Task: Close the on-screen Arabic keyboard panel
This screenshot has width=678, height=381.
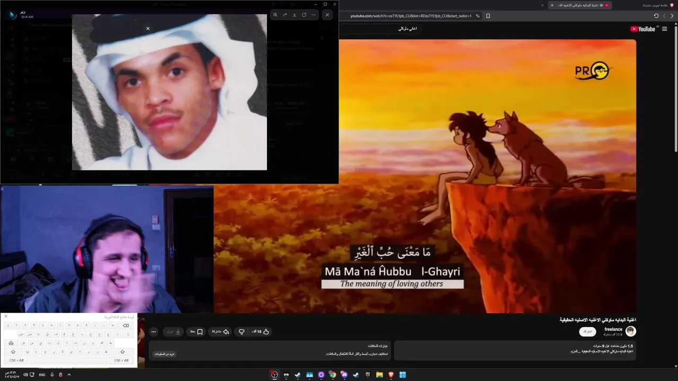Action: coord(6,316)
